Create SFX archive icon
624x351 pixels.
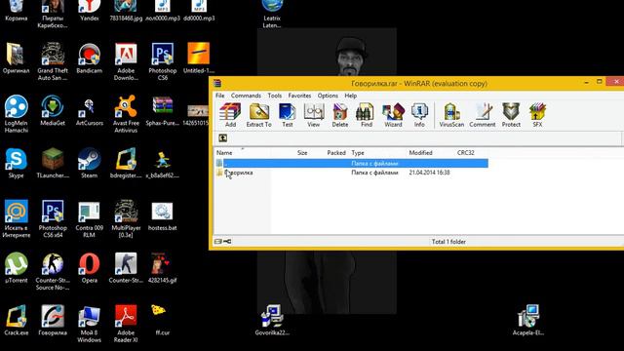tap(537, 115)
